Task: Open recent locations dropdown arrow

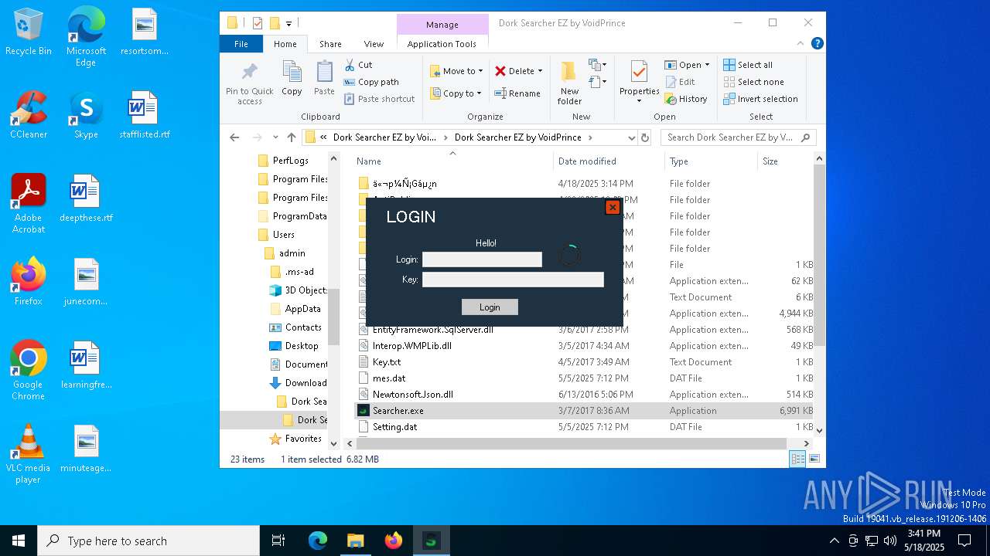Action: coord(275,137)
